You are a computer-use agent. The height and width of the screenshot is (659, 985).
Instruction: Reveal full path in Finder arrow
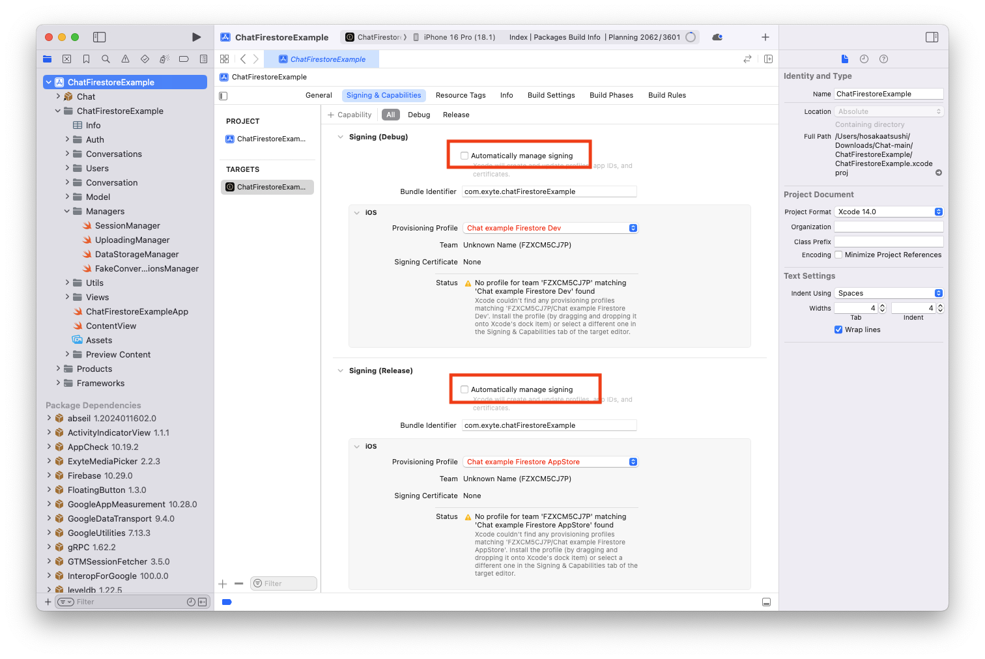(x=939, y=173)
